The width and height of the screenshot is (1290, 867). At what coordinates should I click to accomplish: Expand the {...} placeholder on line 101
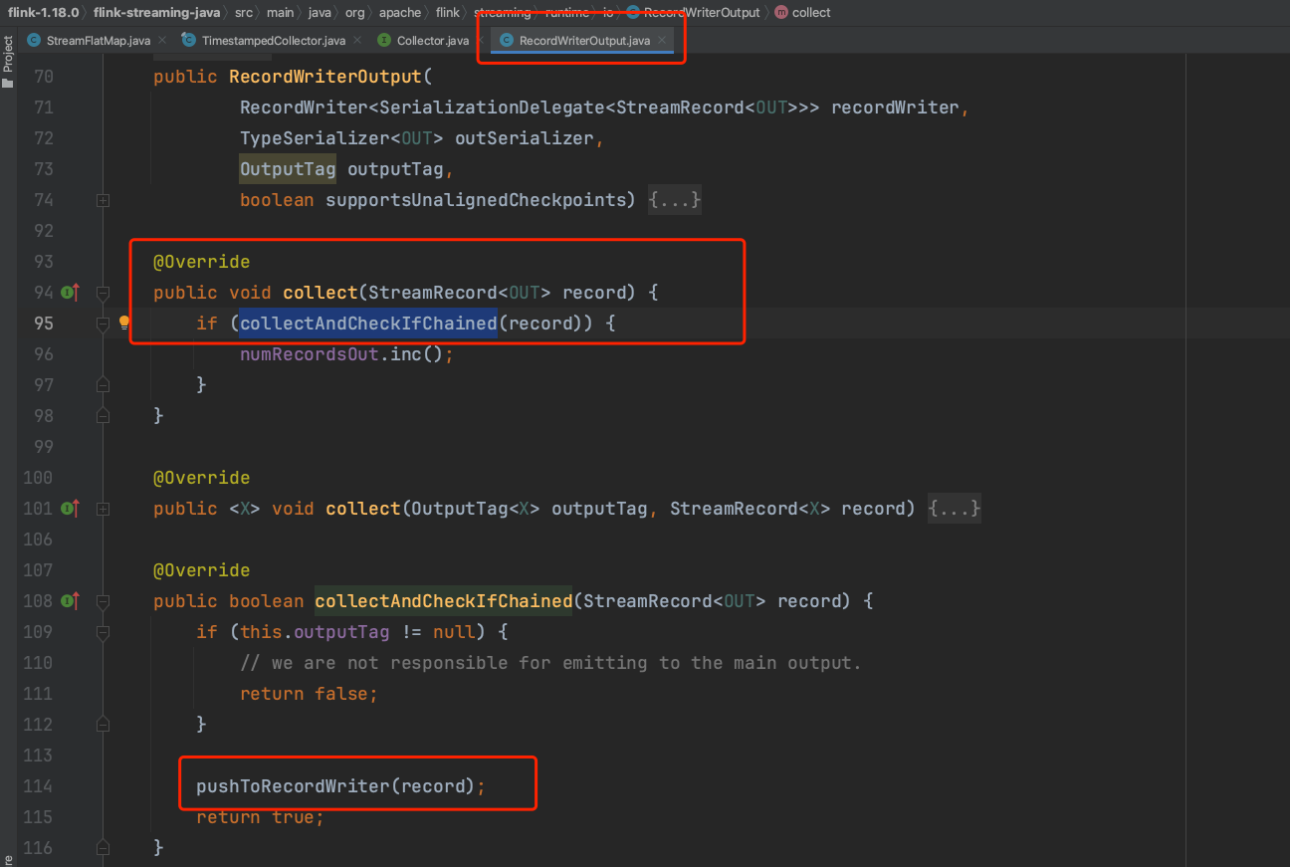[x=955, y=509]
